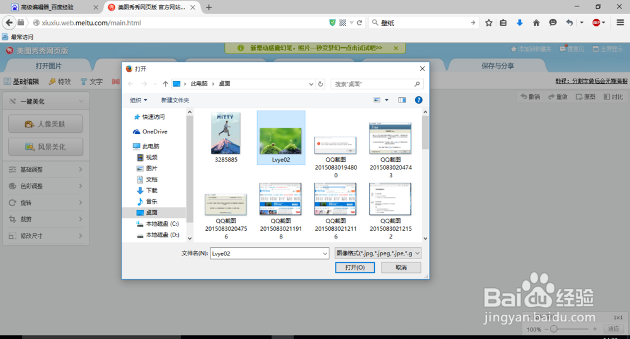Image resolution: width=630 pixels, height=339 pixels.
Task: Open 视频 folder in navigation pane
Action: pyautogui.click(x=147, y=157)
